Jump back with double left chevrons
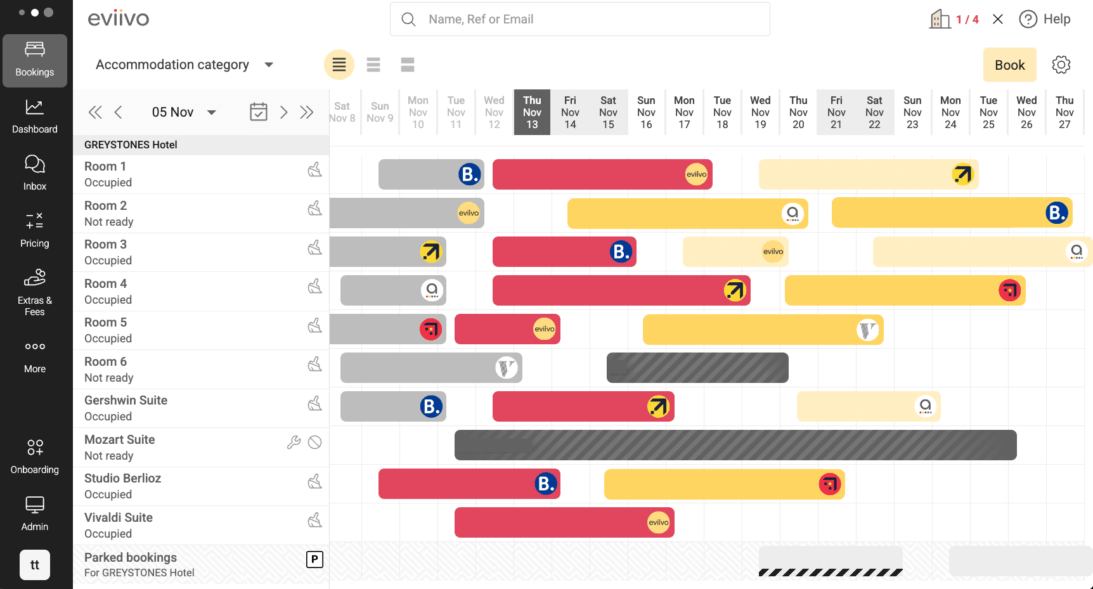Viewport: 1093px width, 589px height. click(95, 112)
